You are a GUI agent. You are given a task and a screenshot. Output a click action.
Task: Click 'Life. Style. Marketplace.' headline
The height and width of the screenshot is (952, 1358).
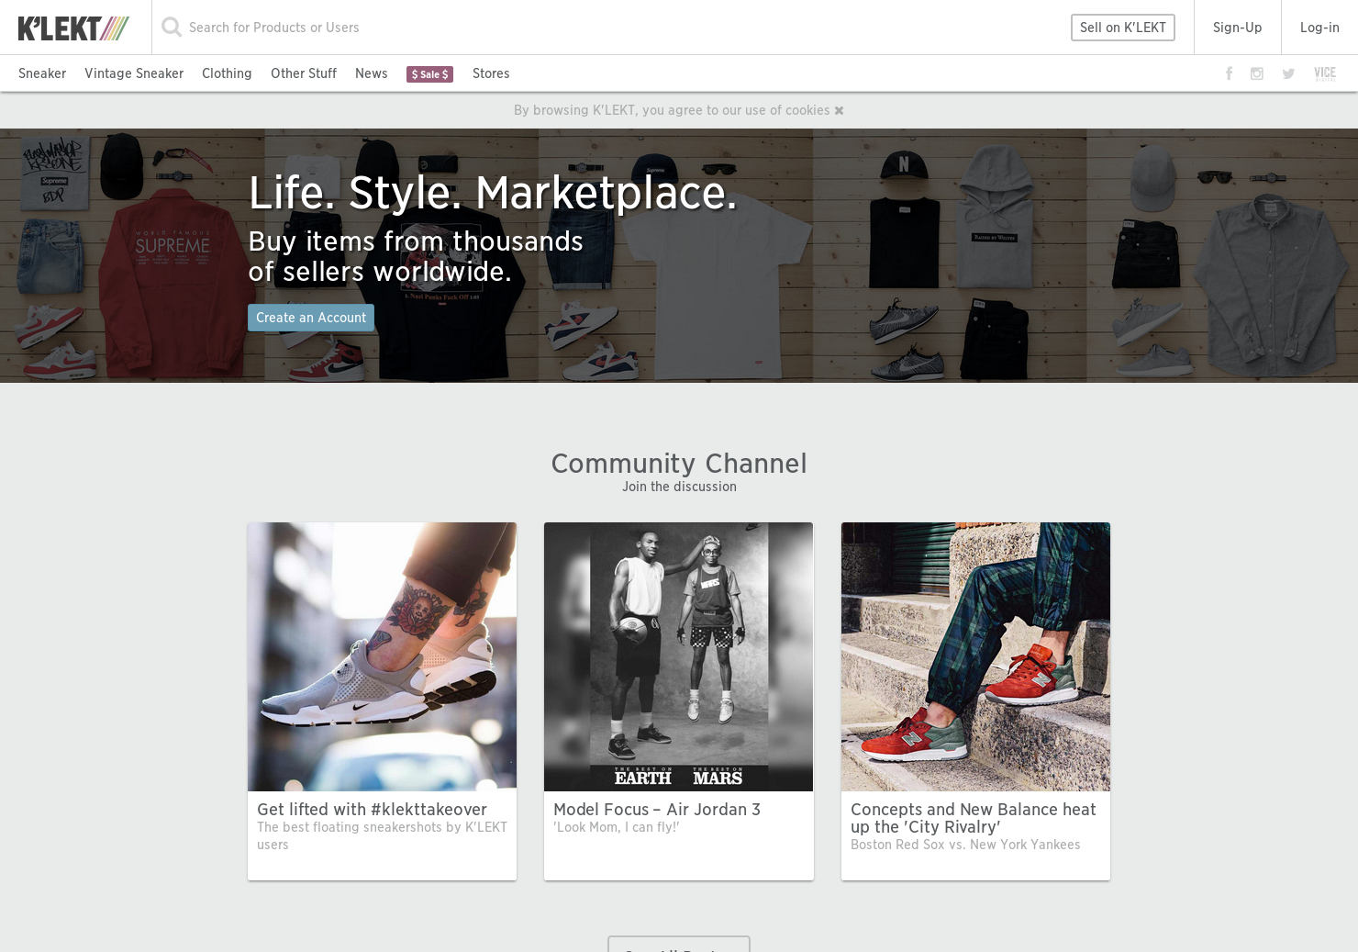click(493, 194)
